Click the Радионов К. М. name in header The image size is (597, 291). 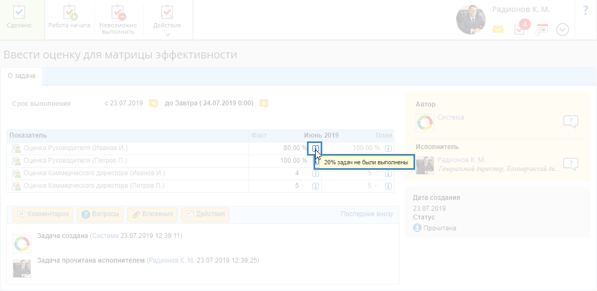click(x=521, y=10)
